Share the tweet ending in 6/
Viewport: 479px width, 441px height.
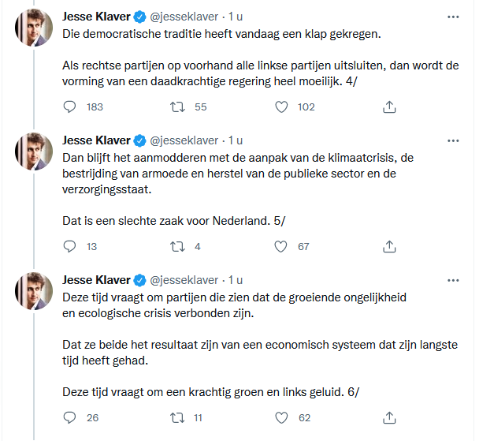tap(388, 417)
